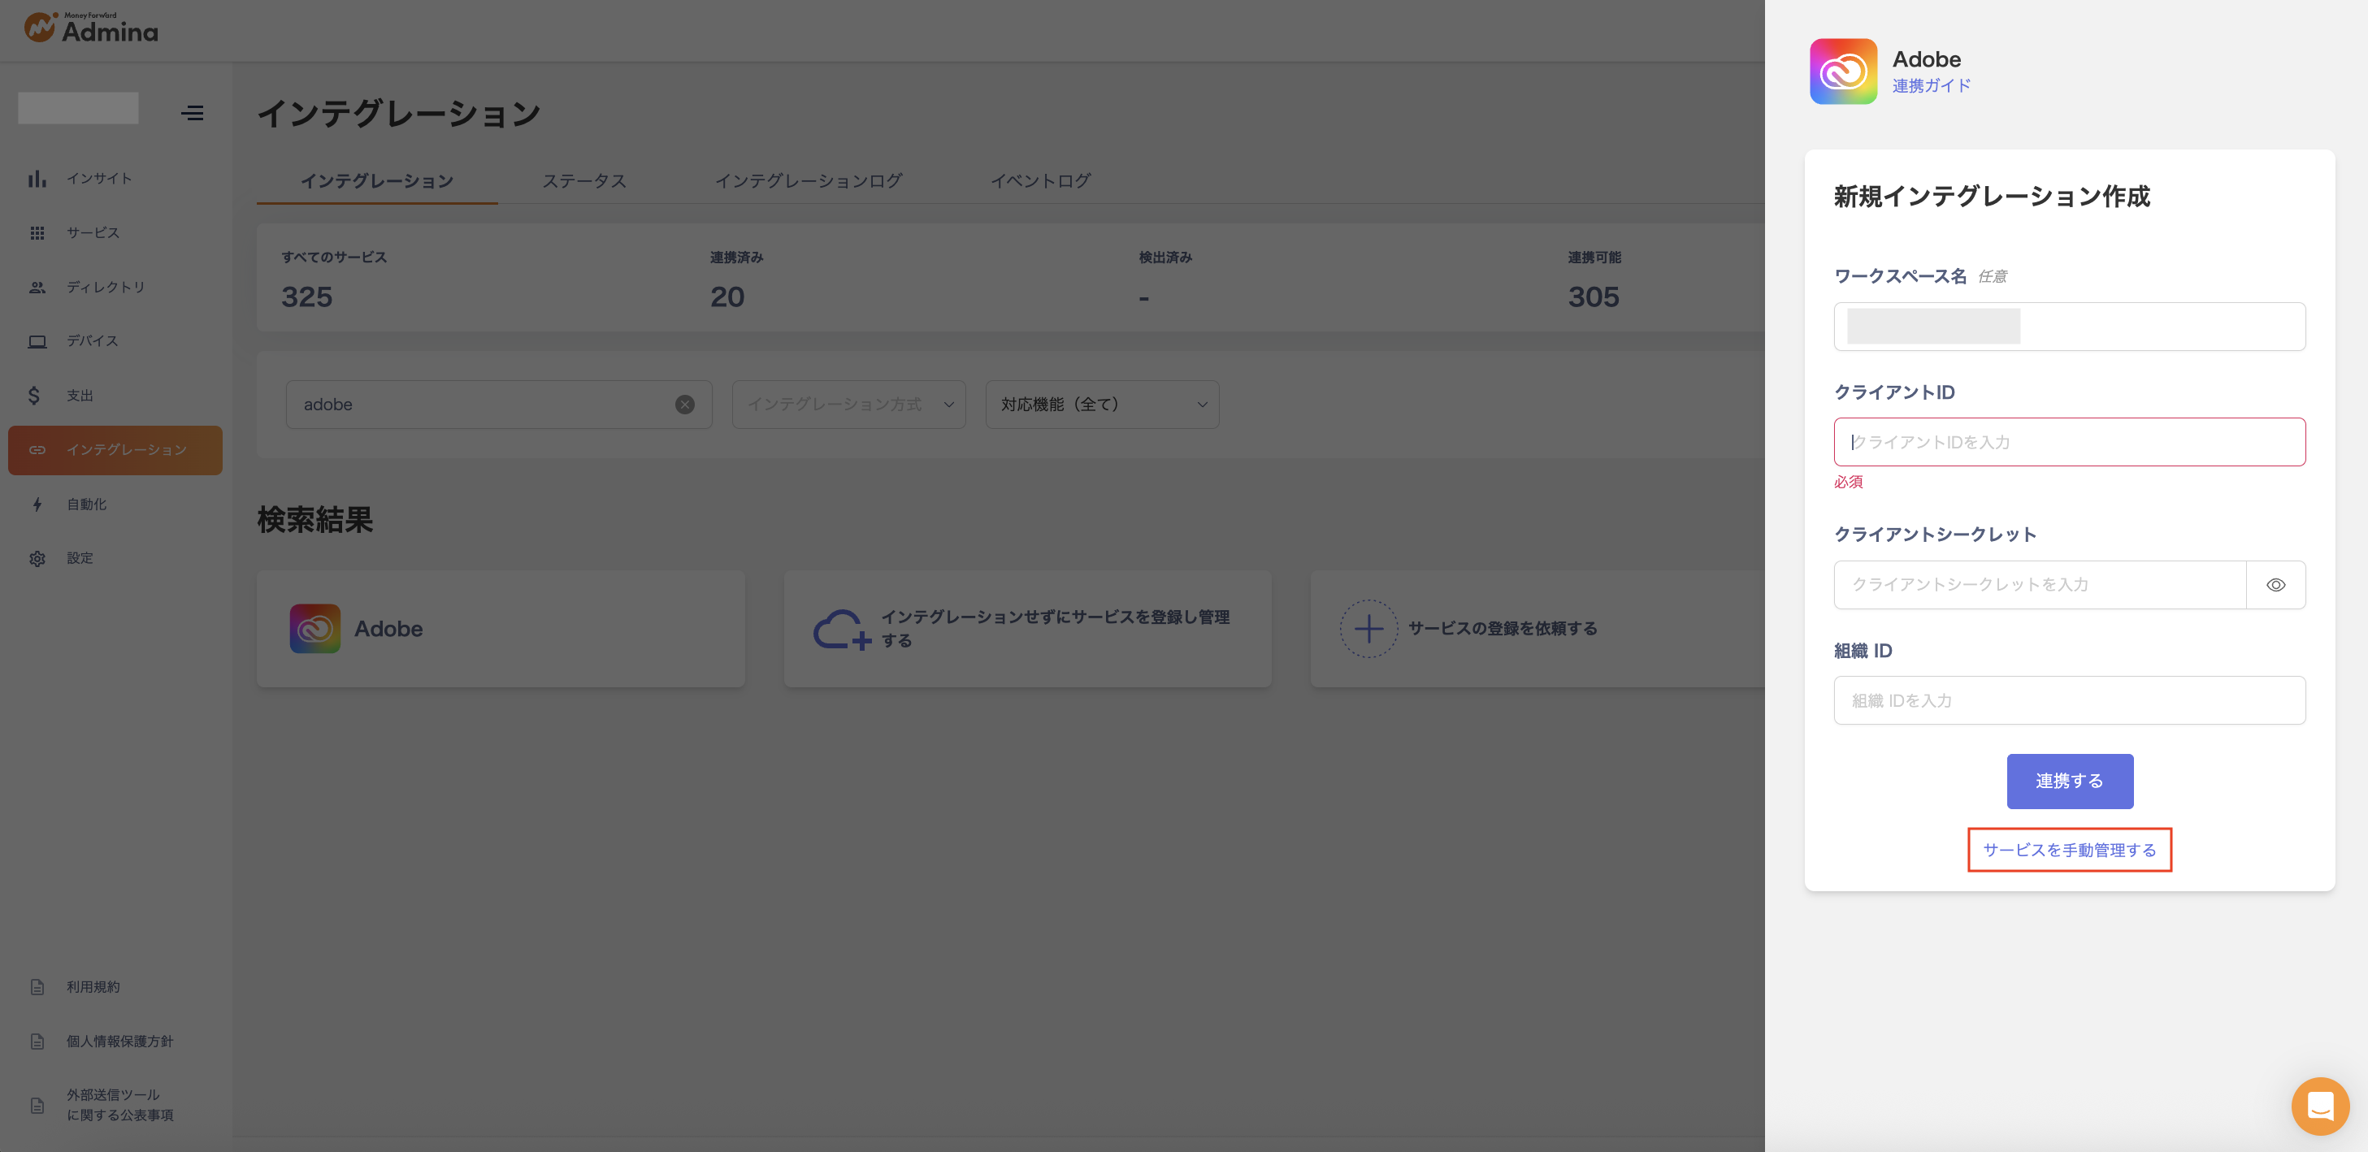Open the インテグレーションログ tab
Screen dimensions: 2368x1152
[808, 181]
